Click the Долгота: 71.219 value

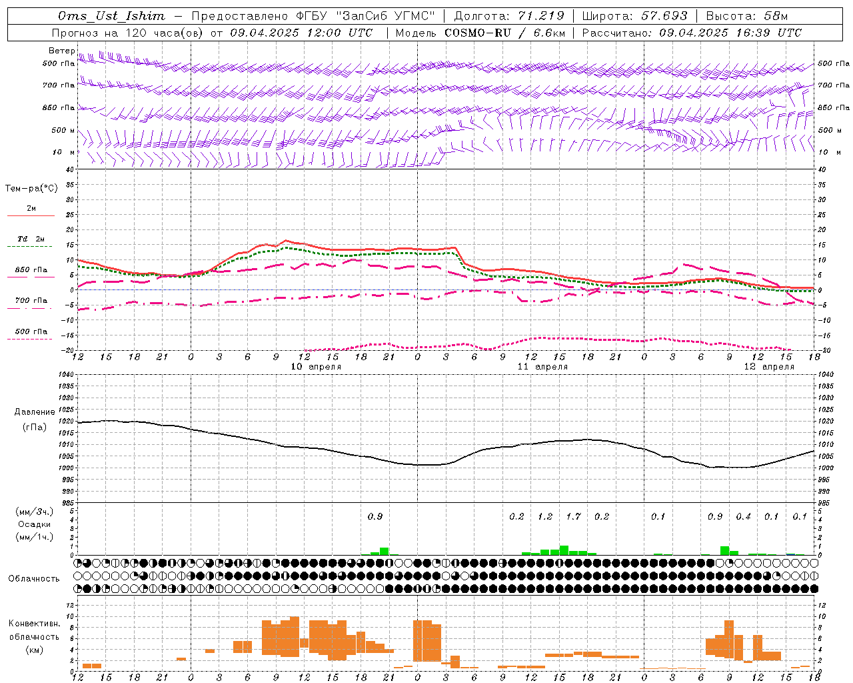pos(509,16)
